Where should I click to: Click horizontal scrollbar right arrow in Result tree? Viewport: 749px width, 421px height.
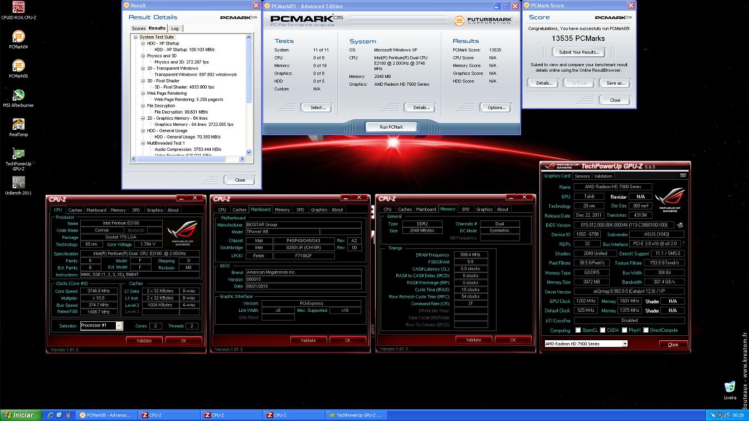pos(242,159)
